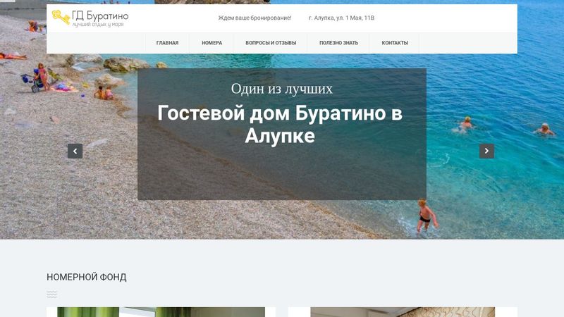The width and height of the screenshot is (564, 317).
Task: Click the golden key logo icon
Action: point(61,17)
